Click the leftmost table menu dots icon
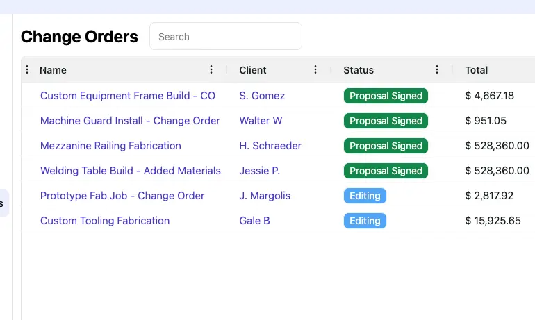Screen dimensions: 535x320 pyautogui.click(x=28, y=69)
